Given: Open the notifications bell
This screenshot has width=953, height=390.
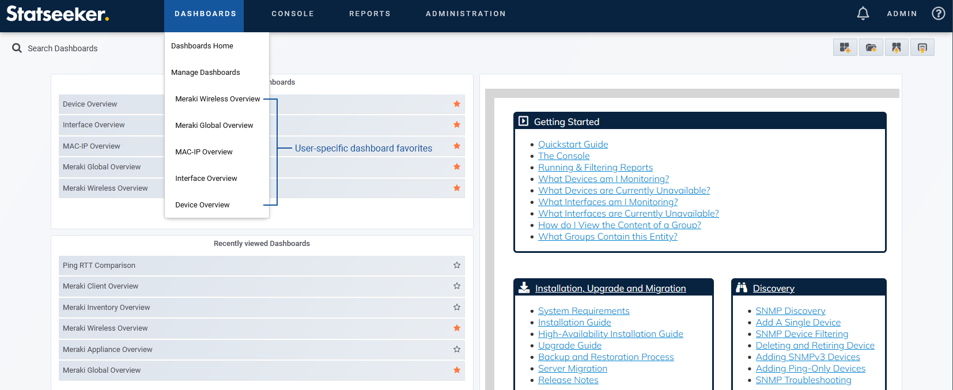Looking at the screenshot, I should [x=863, y=13].
